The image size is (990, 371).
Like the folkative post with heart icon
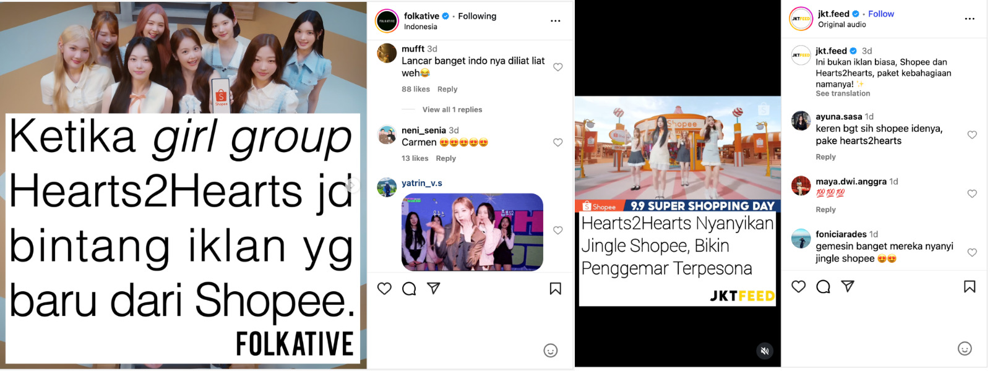384,289
